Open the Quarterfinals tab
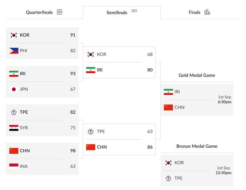This screenshot has height=190, width=246. point(44,12)
